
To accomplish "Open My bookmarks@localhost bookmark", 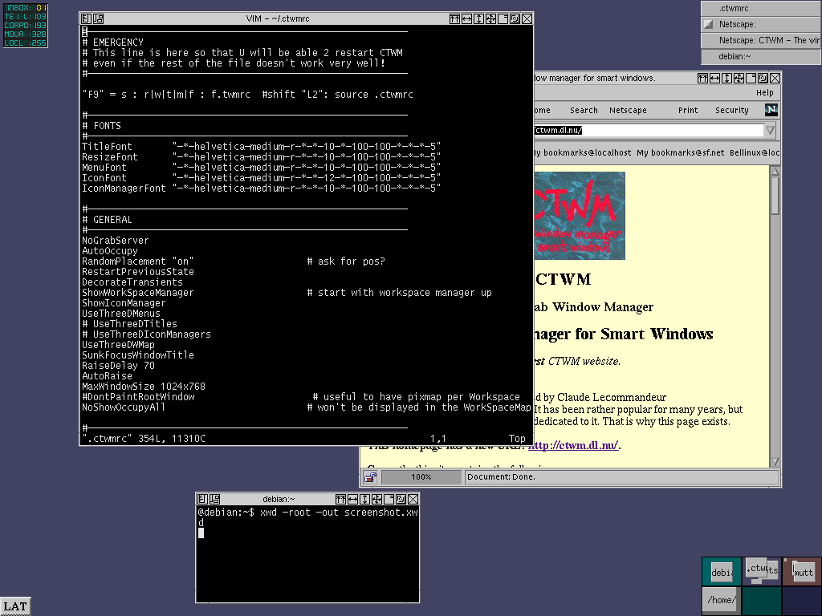I will (583, 153).
